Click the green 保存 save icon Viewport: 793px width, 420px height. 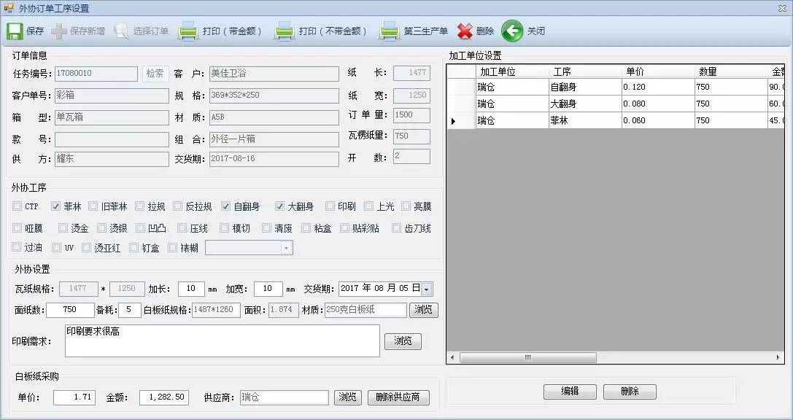[15, 31]
